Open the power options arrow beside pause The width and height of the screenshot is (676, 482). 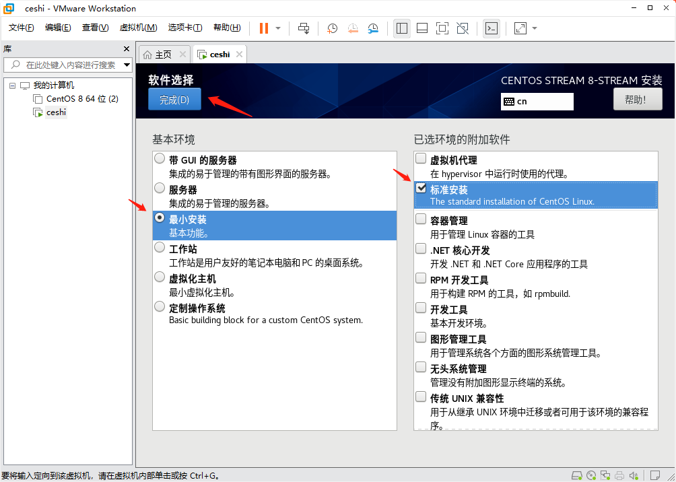[x=278, y=28]
